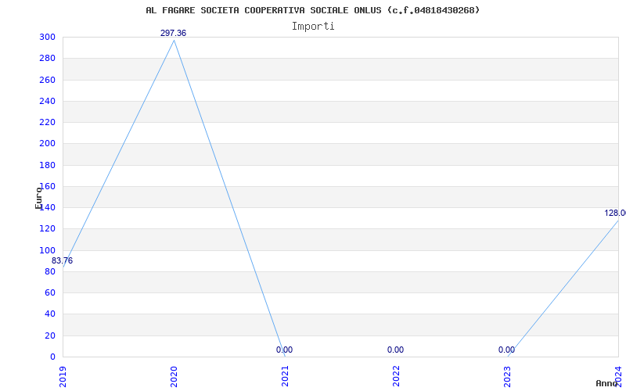Select the Importi subtitle text
This screenshot has height=391, width=626.
coord(313,27)
